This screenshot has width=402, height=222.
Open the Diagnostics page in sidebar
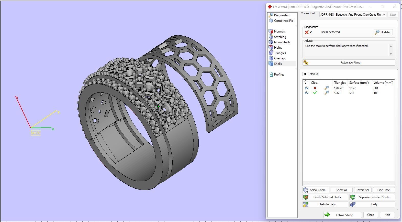[x=282, y=15]
